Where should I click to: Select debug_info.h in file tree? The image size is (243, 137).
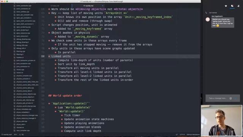21,48
